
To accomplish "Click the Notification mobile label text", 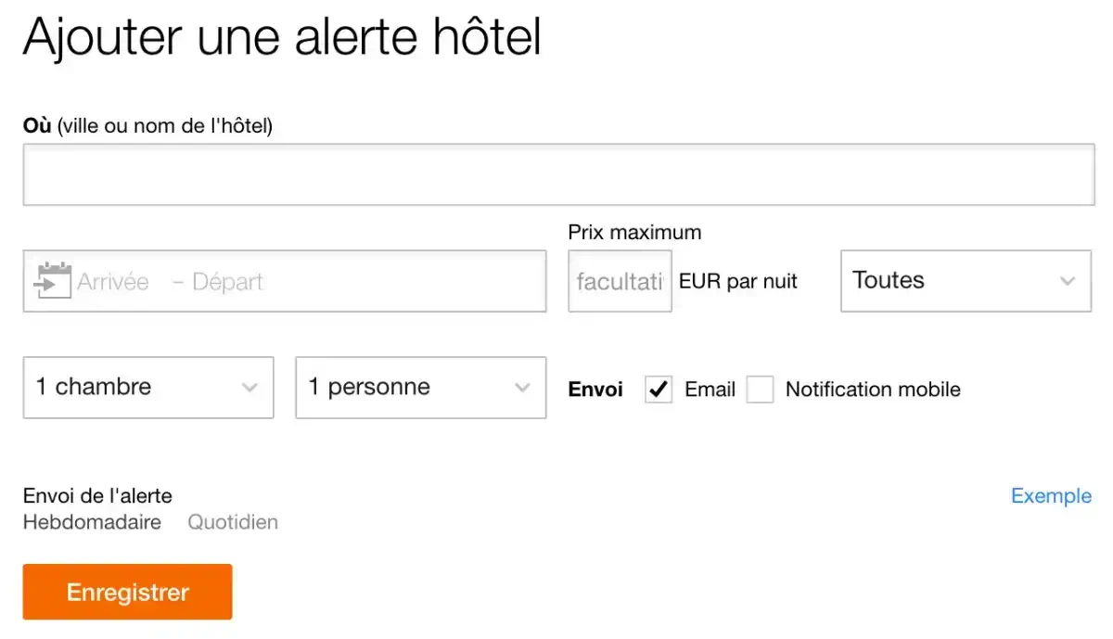I will click(x=872, y=390).
